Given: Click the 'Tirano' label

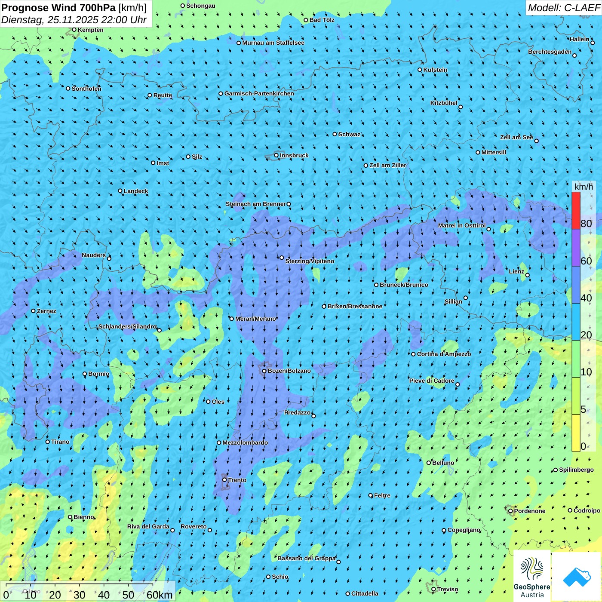Looking at the screenshot, I should pyautogui.click(x=60, y=442).
